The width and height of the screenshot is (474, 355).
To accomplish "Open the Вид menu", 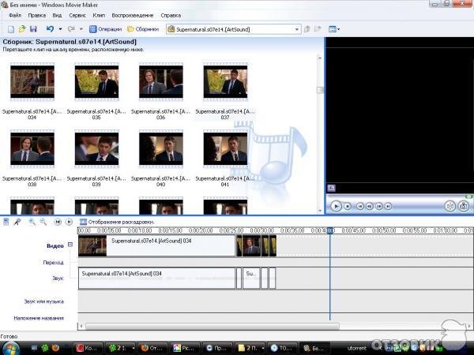I will [57, 16].
